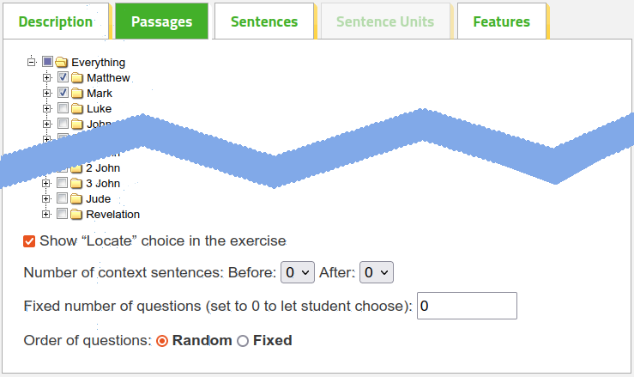Open the Features tab
Screen dimensions: 634x377
[x=501, y=21]
